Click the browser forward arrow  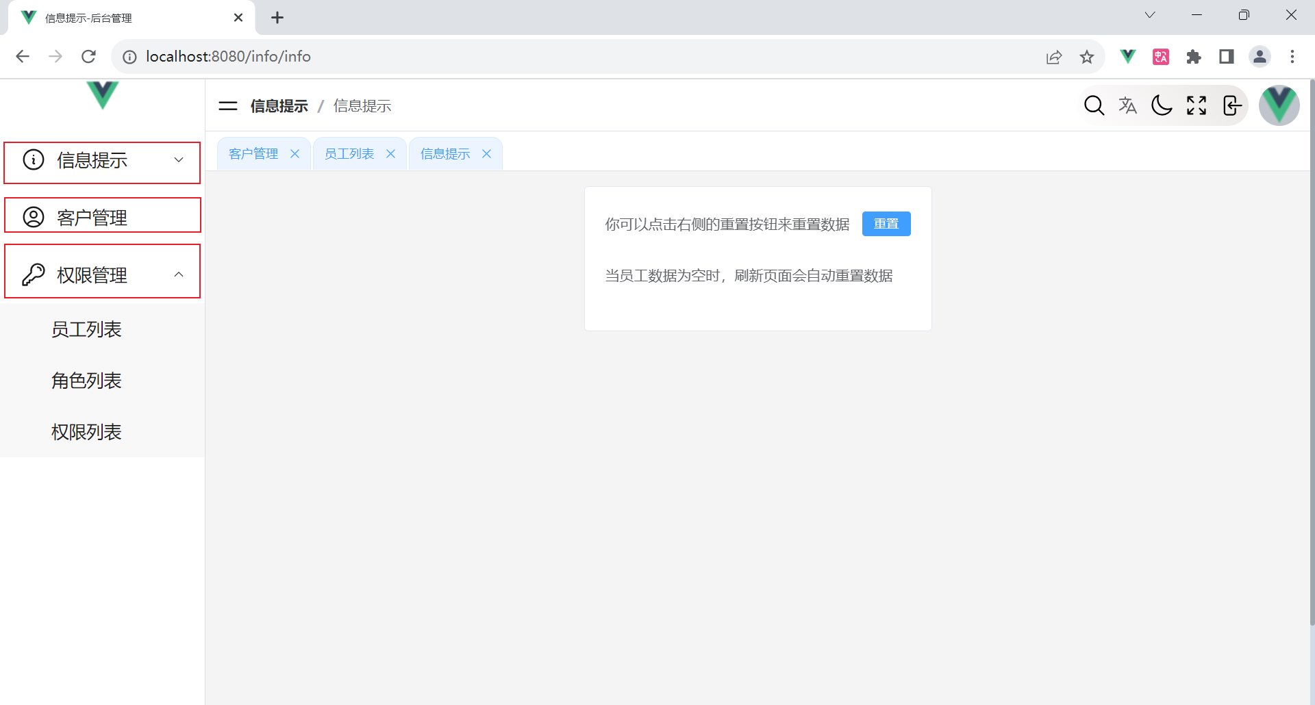(55, 56)
